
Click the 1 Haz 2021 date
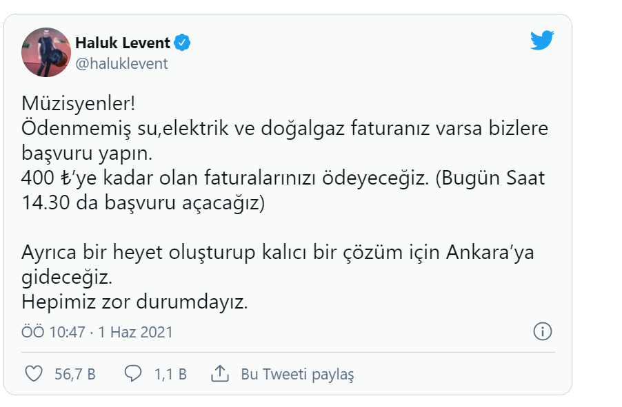tap(135, 332)
